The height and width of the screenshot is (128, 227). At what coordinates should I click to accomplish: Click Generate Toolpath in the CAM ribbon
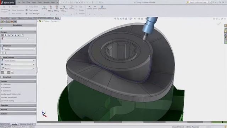point(4,9)
